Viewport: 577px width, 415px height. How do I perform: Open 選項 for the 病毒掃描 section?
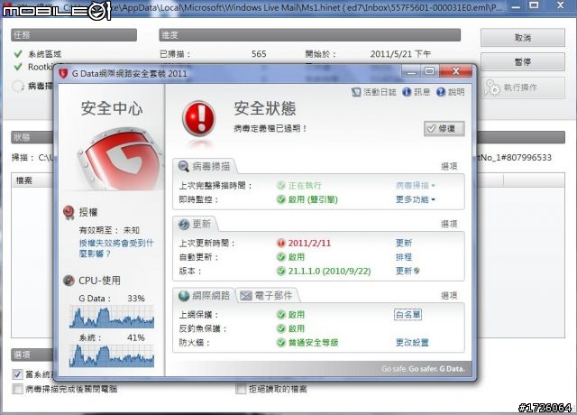[x=449, y=166]
